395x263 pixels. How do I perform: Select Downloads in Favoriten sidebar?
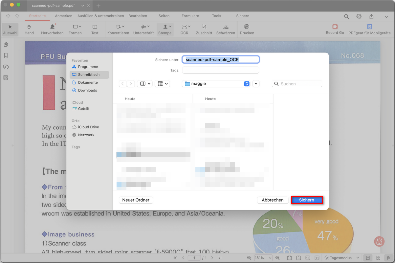click(87, 90)
